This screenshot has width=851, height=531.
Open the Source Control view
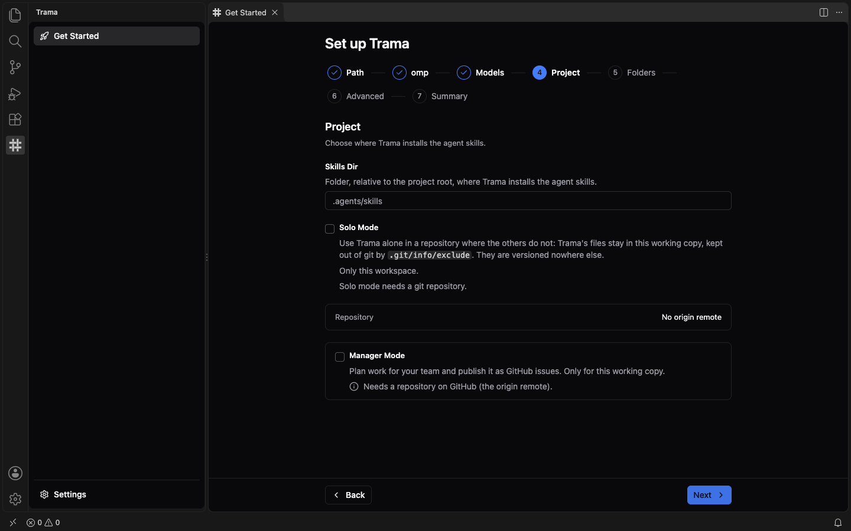point(15,67)
